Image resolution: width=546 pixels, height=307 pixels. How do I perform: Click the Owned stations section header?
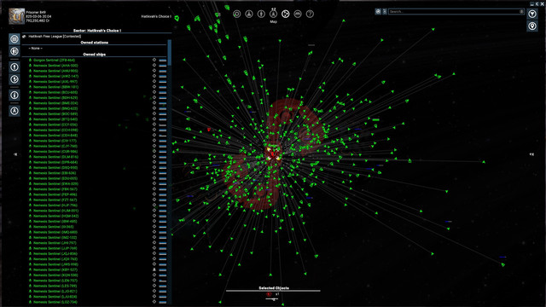[95, 43]
